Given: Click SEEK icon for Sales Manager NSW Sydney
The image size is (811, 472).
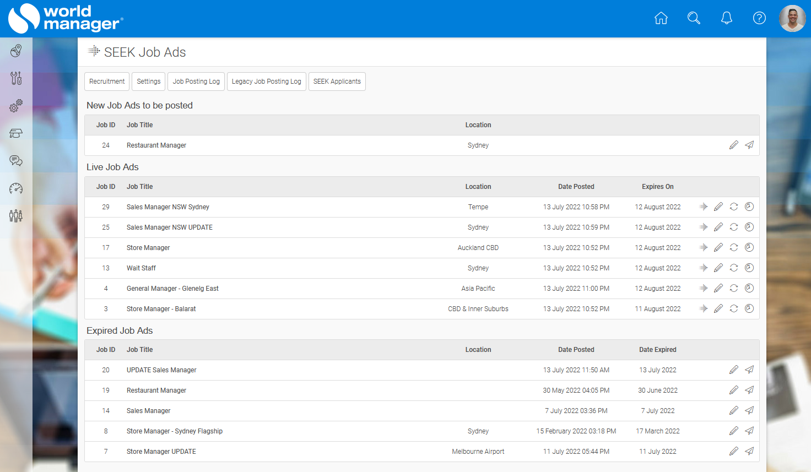Looking at the screenshot, I should click(704, 207).
